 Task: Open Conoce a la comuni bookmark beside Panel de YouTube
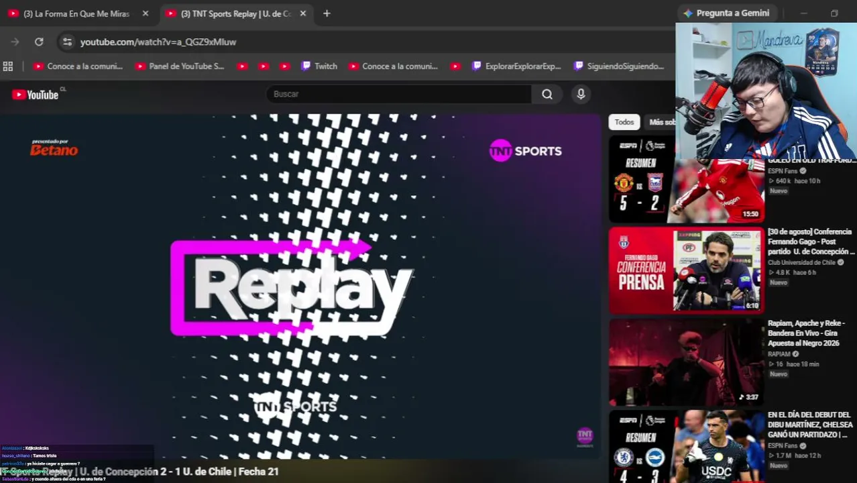click(x=78, y=66)
